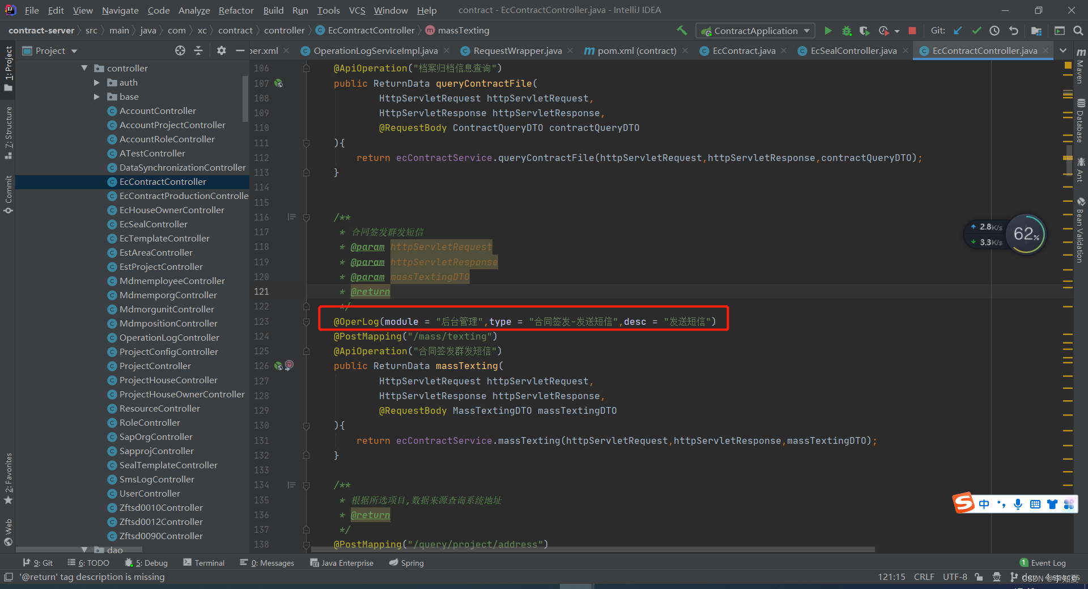Open the Structure side tool window
Screen dimensions: 1088x589
[8, 132]
